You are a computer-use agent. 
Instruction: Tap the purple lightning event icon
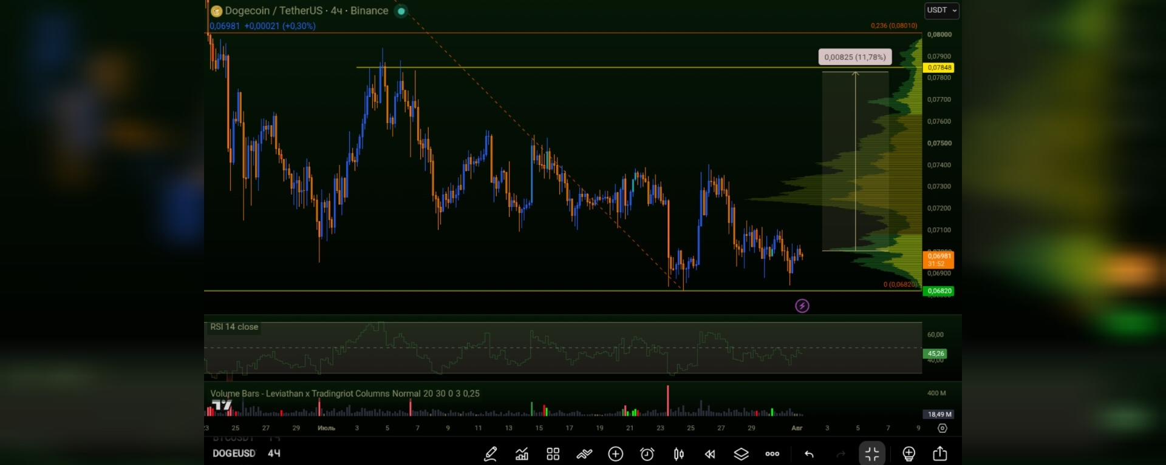802,306
